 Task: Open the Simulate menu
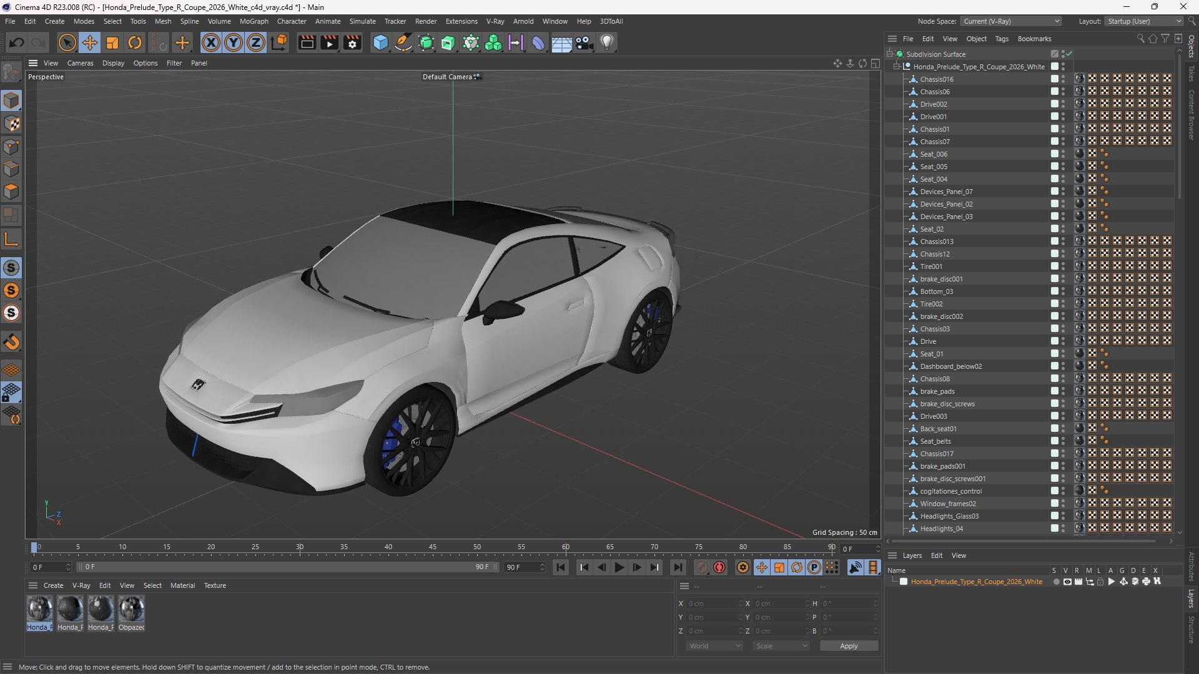362,21
